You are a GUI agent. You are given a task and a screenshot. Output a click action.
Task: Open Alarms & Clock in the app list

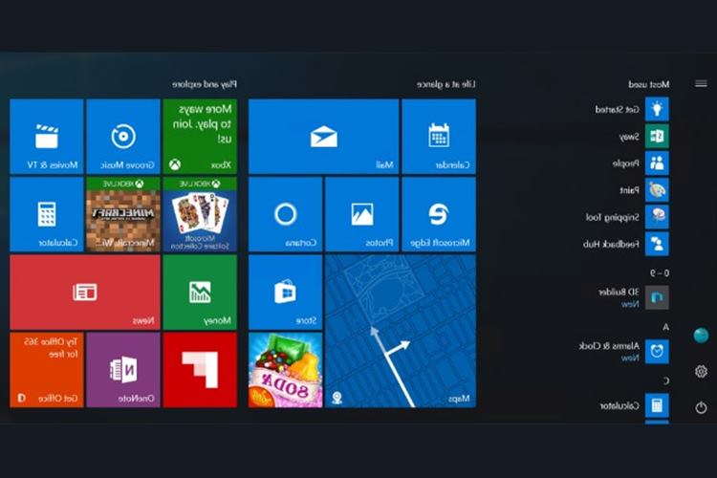click(x=623, y=351)
